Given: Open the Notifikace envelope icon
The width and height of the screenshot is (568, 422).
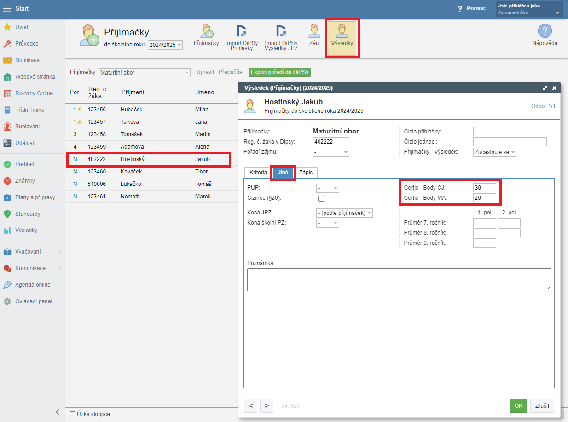Looking at the screenshot, I should (7, 60).
